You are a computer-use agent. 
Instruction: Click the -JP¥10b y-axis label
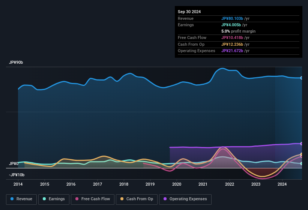[x=17, y=175]
